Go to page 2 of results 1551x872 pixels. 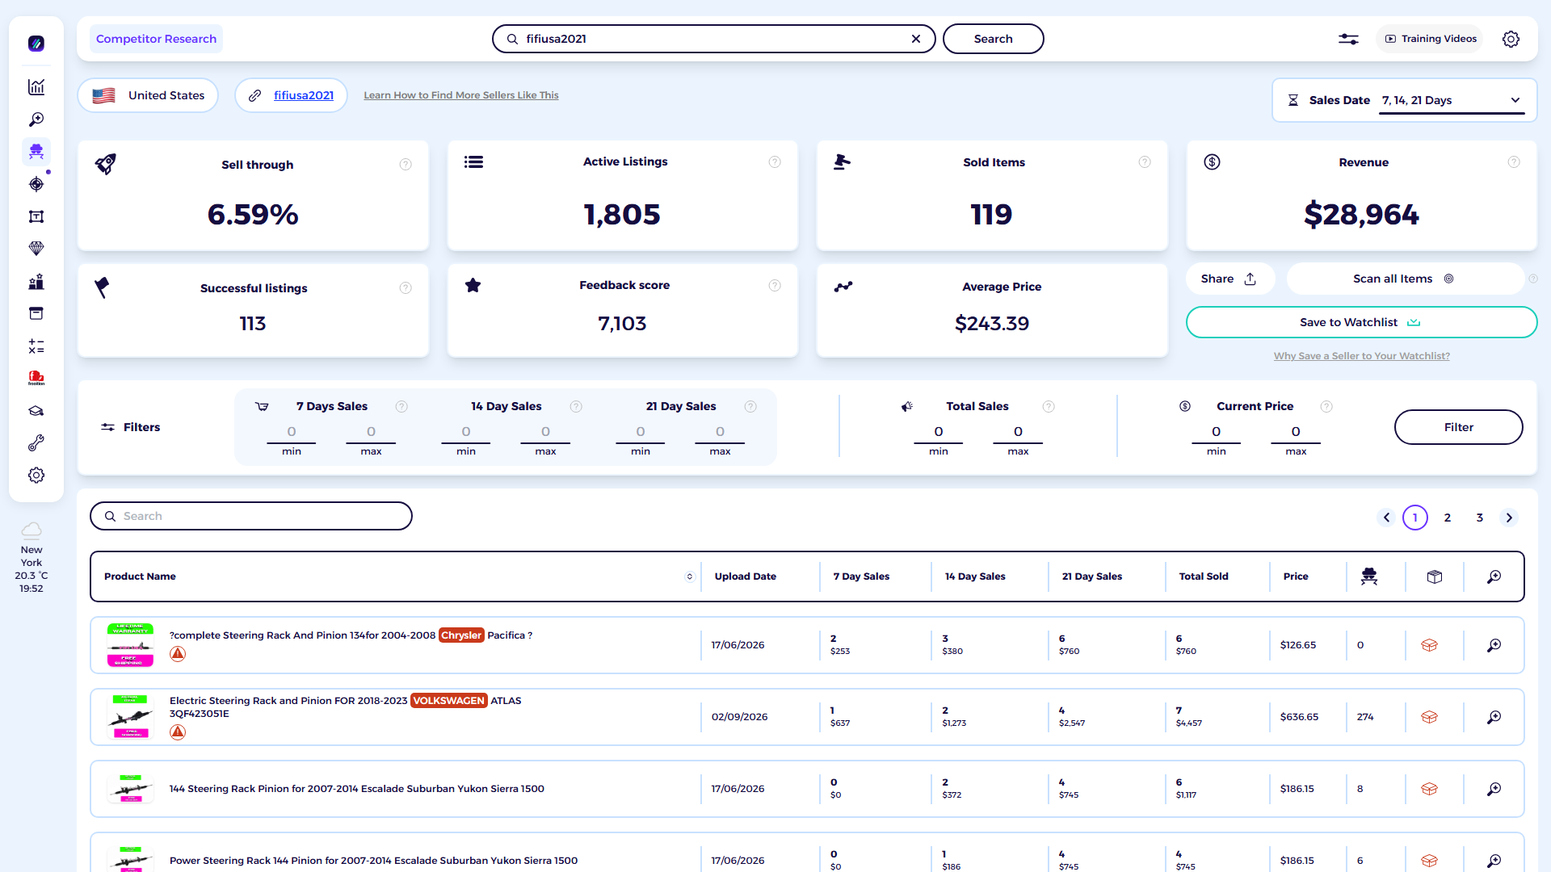[1448, 518]
